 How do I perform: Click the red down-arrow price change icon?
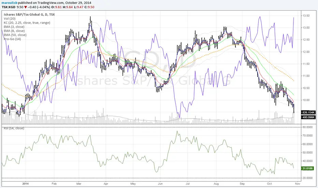pos(26,7)
